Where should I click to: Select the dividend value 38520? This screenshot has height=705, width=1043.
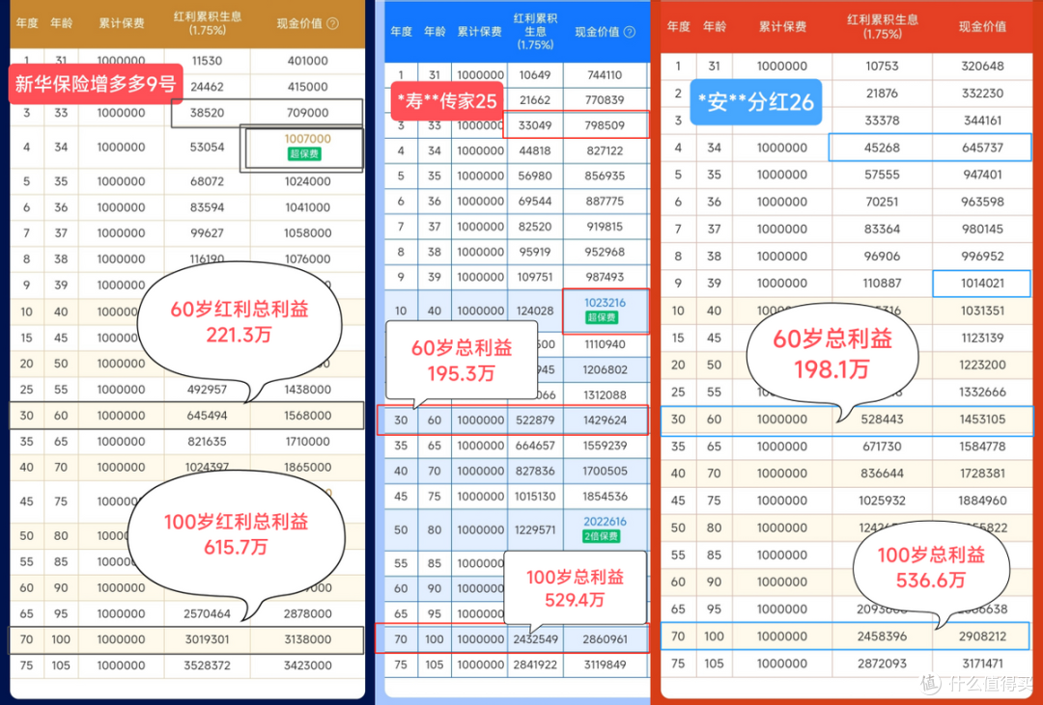tap(207, 113)
